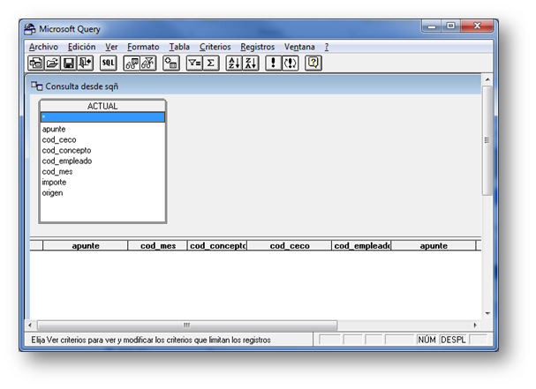Click the cod_empleado column header
This screenshot has height=389, width=536.
[361, 245]
